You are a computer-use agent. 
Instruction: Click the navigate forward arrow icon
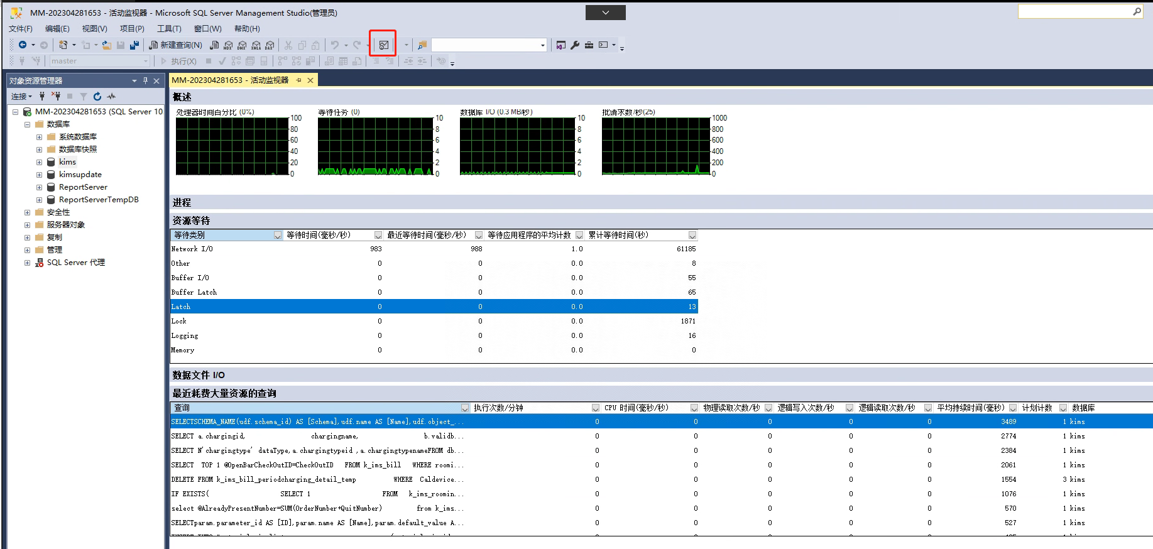(44, 45)
